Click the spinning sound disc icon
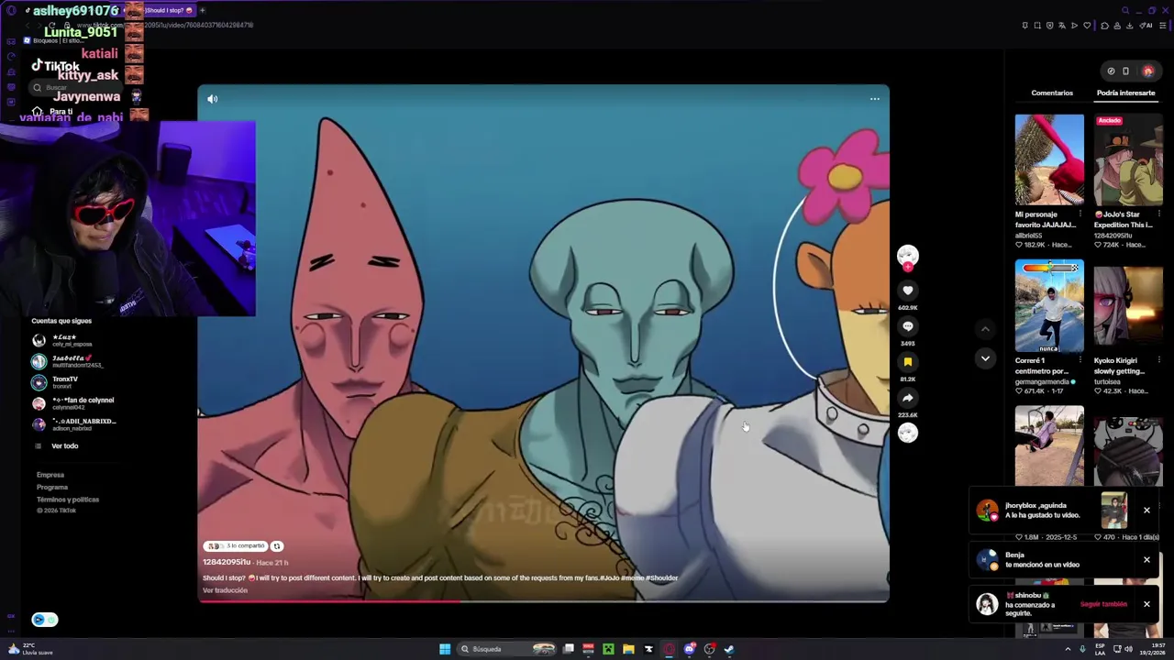The image size is (1174, 660). [x=908, y=433]
